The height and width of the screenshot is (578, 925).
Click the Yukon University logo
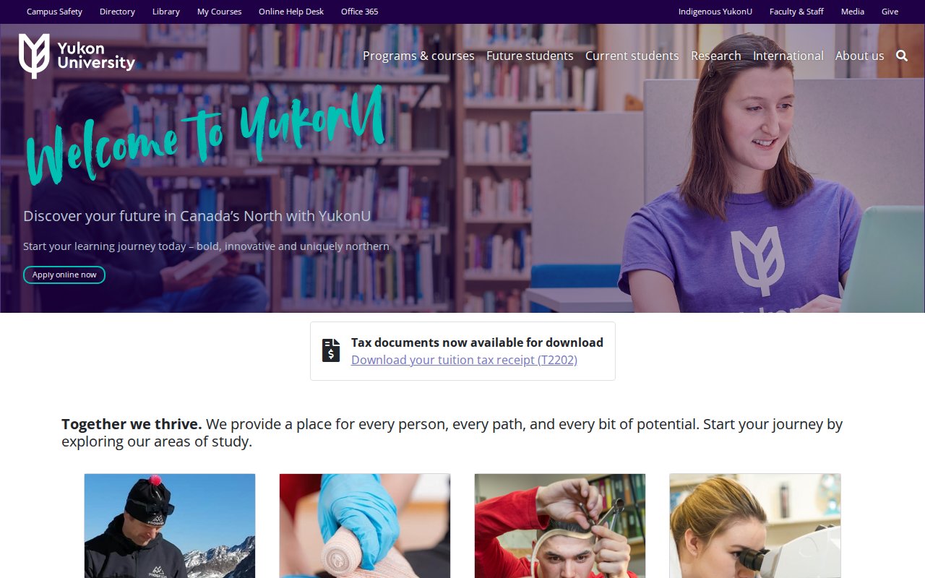(77, 56)
